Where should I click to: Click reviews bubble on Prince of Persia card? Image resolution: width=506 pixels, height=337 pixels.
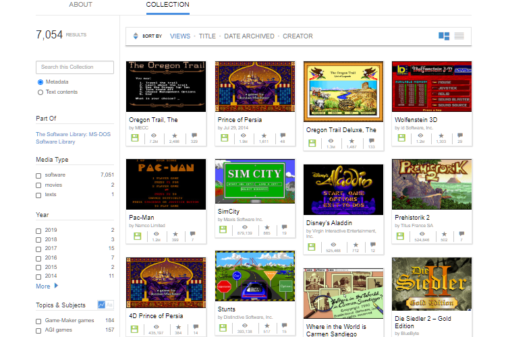(x=283, y=135)
